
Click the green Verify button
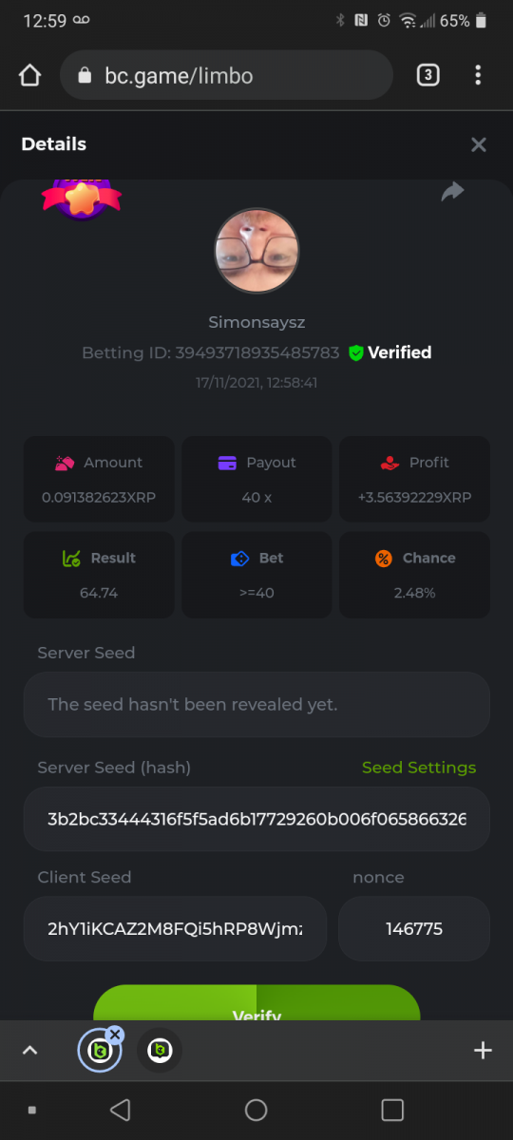[256, 1003]
